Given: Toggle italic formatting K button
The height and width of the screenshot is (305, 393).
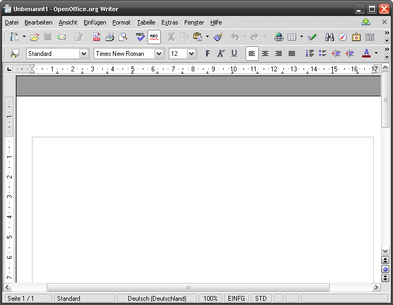Looking at the screenshot, I should pos(220,53).
